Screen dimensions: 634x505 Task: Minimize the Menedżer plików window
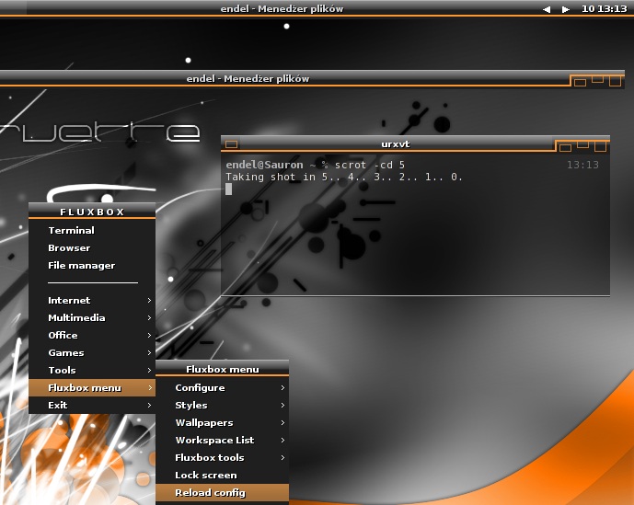pyautogui.click(x=581, y=82)
